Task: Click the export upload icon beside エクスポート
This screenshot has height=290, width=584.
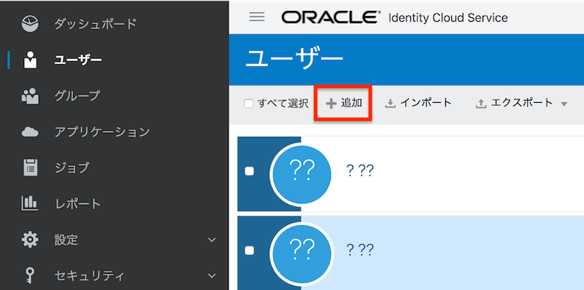Action: click(481, 104)
